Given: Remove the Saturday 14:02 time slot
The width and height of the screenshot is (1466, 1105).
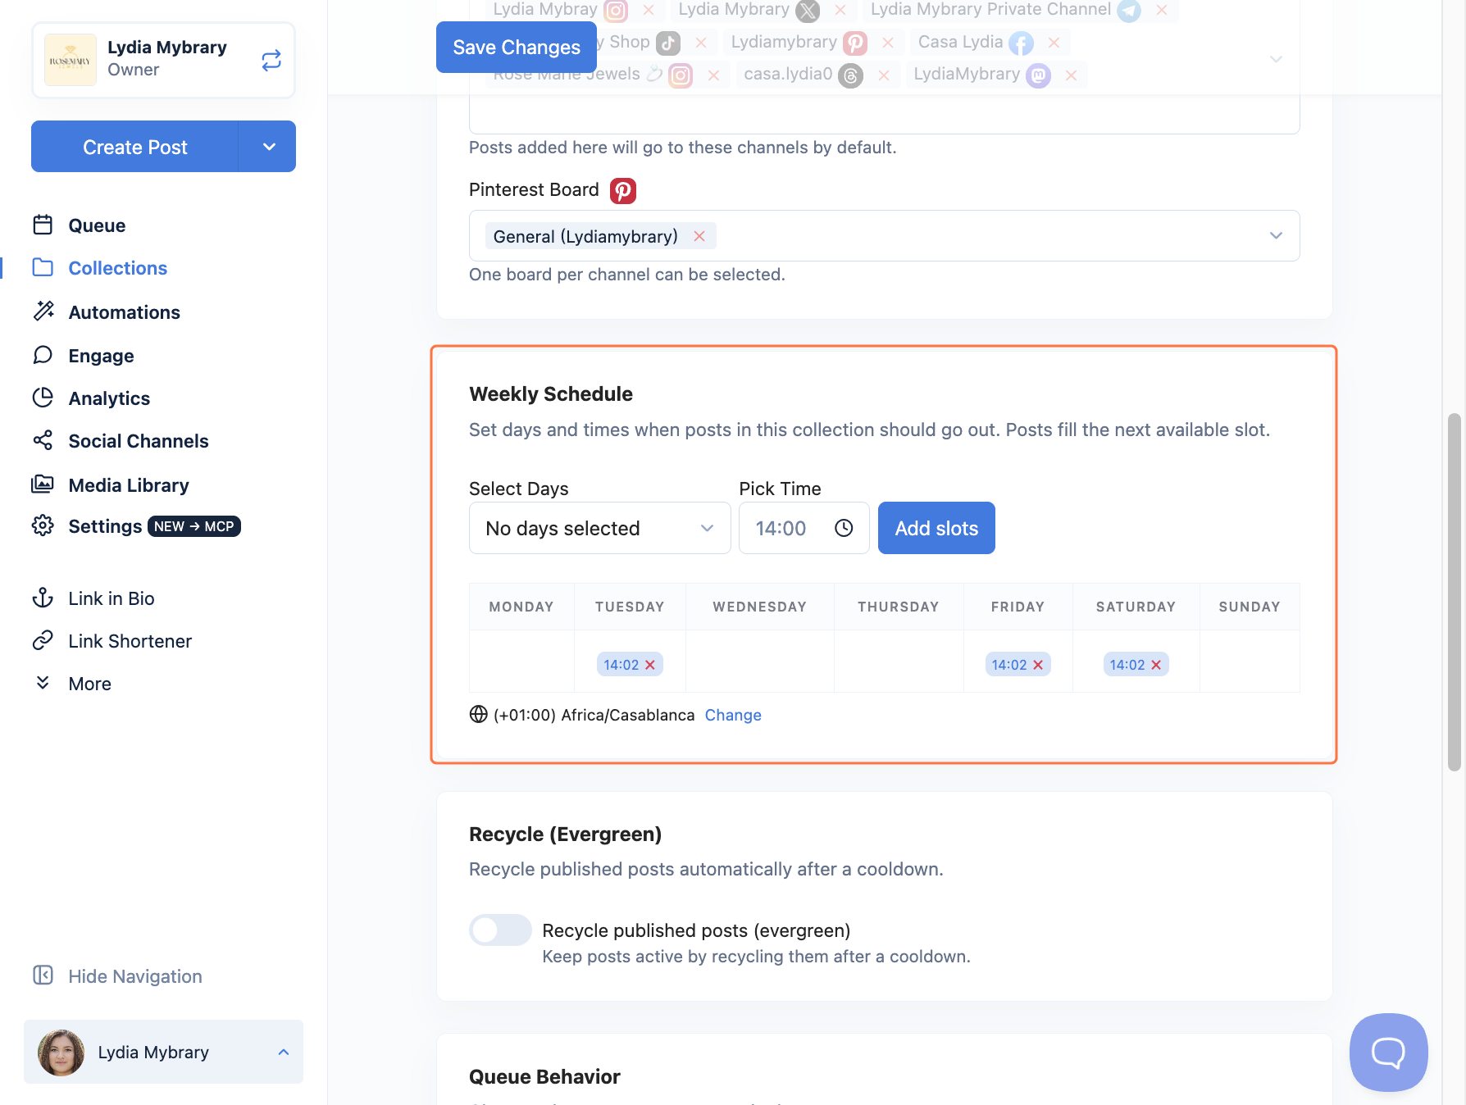Looking at the screenshot, I should (1156, 665).
